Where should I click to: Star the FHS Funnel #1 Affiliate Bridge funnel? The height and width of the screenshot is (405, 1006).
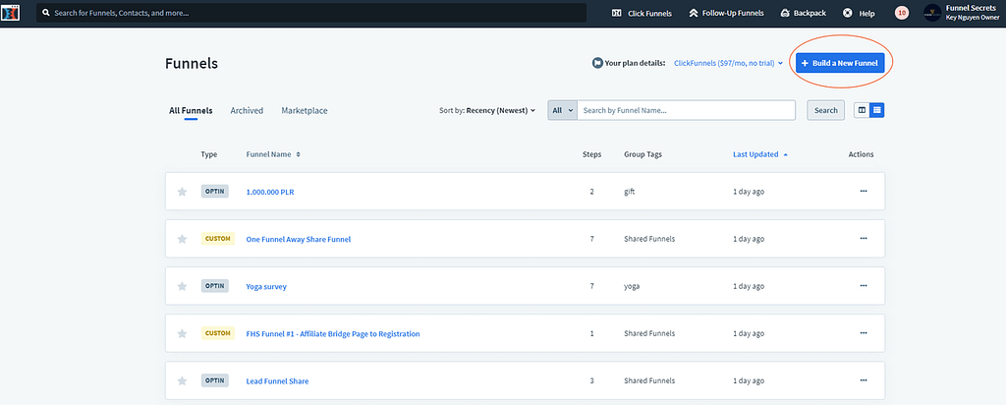click(x=182, y=334)
